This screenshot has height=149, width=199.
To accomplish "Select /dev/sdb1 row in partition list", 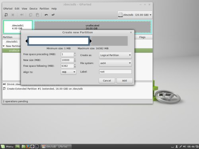I will point(12,42).
